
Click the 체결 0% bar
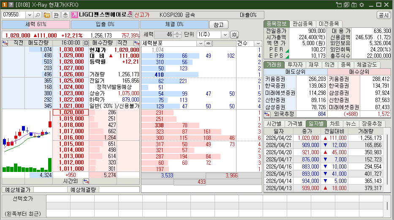tap(174, 24)
